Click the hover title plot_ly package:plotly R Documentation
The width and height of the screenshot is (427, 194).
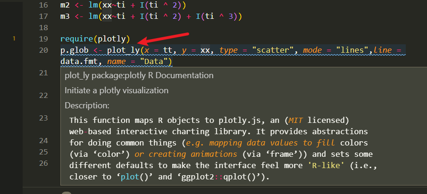click(x=139, y=75)
